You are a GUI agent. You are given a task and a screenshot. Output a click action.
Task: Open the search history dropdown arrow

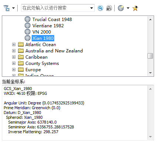click(x=91, y=8)
